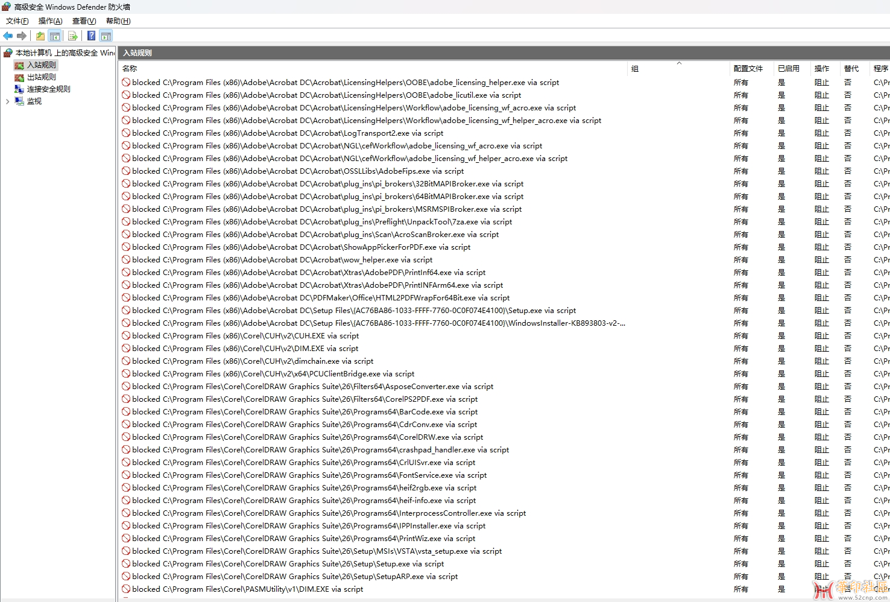This screenshot has width=890, height=602.
Task: Click the blocked icon of AdobeFips.exe rule
Action: 126,171
